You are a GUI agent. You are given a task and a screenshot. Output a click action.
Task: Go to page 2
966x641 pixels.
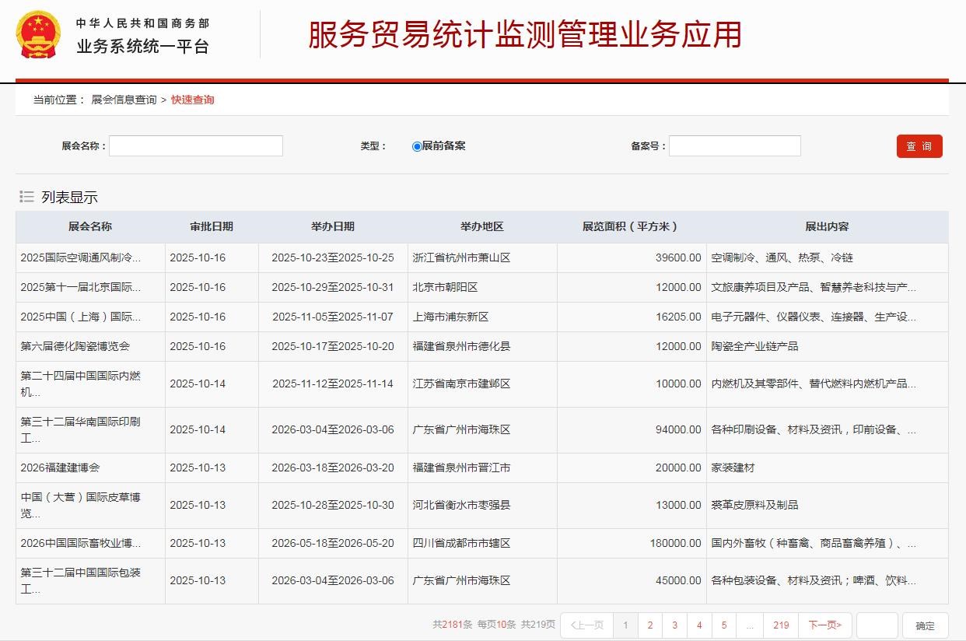pos(650,625)
